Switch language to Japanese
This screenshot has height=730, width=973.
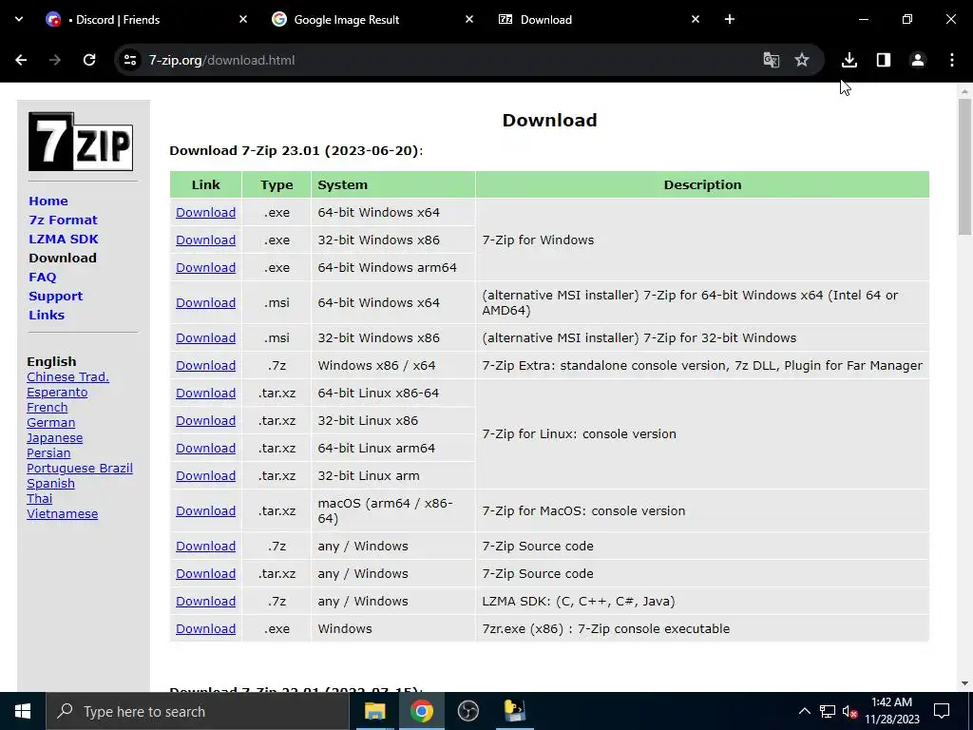[54, 437]
